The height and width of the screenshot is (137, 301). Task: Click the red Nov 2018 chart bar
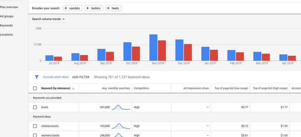[162, 50]
